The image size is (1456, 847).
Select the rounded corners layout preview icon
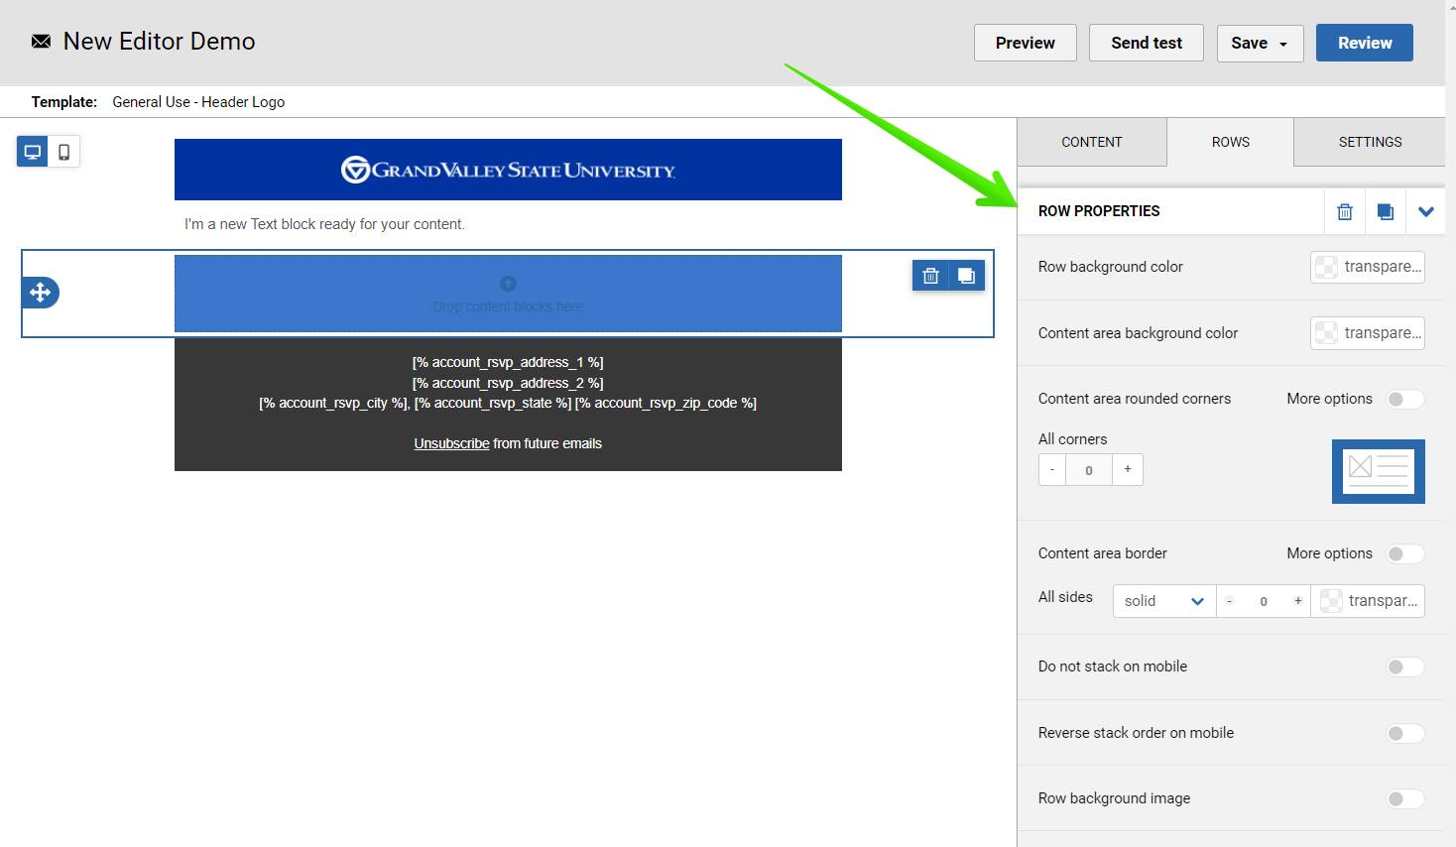coord(1378,471)
